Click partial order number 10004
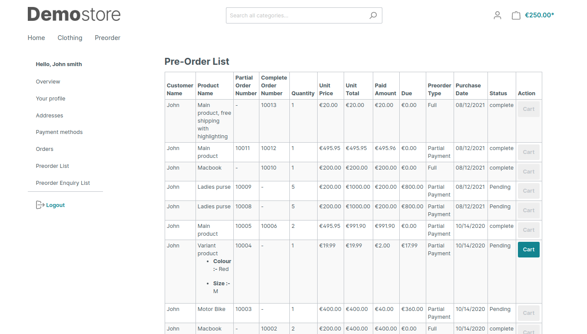 (243, 246)
